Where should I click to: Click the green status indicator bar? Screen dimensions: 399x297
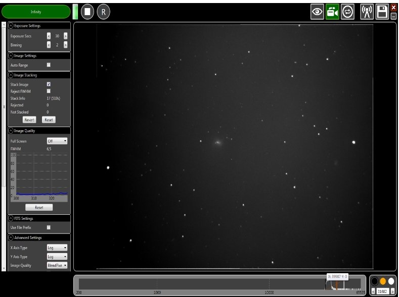(75, 12)
